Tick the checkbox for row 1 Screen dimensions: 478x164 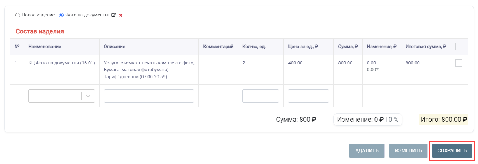(x=459, y=63)
